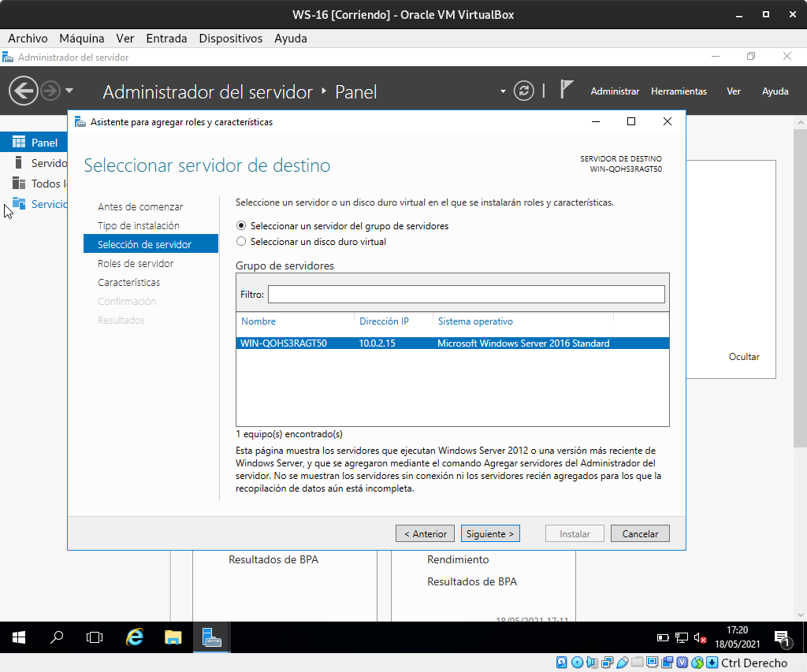Open Task View on the taskbar
Viewport: 807px width, 672px height.
pos(95,637)
